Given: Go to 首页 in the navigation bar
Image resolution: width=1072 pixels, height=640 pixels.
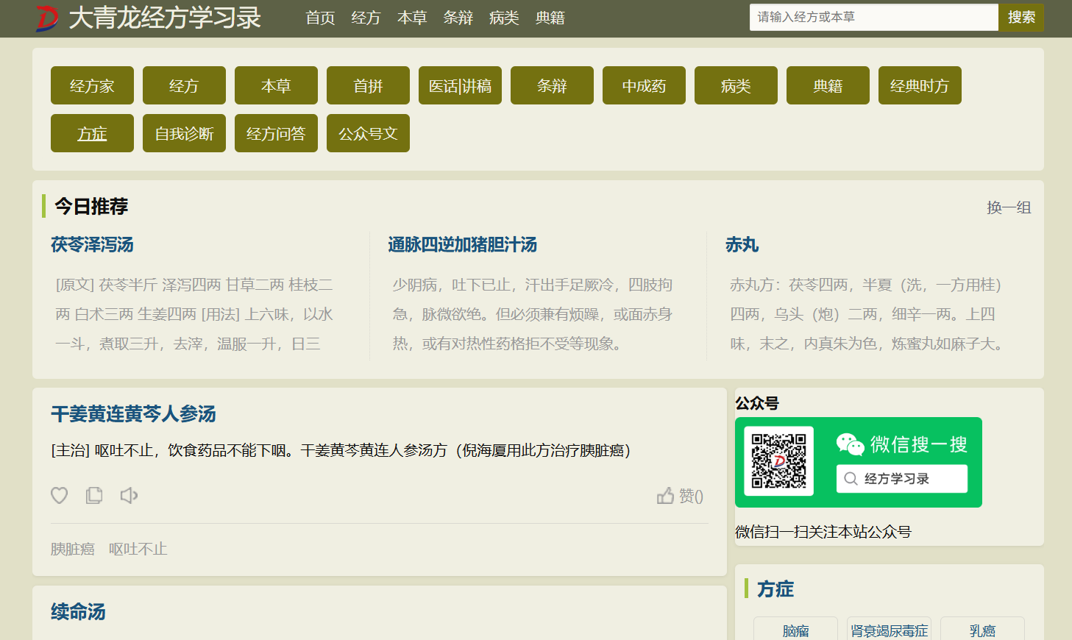Looking at the screenshot, I should point(320,18).
